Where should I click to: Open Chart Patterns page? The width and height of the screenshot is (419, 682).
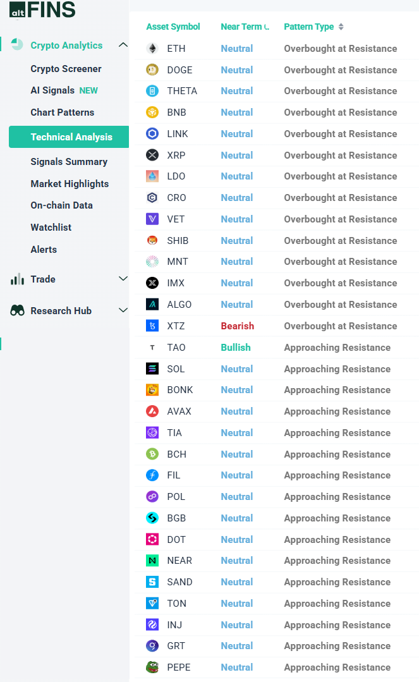[62, 113]
